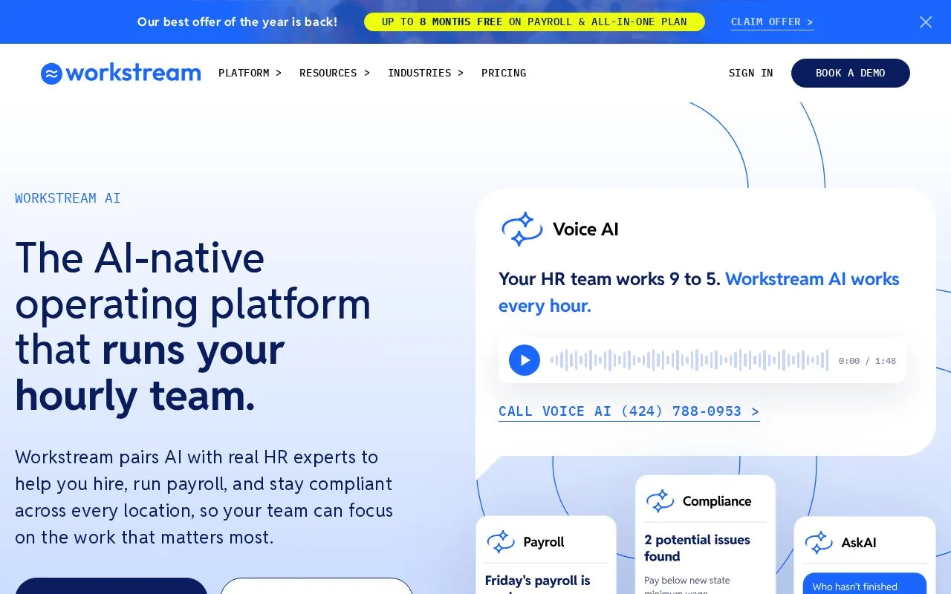
Task: Close the promotional offer banner
Action: (x=926, y=22)
